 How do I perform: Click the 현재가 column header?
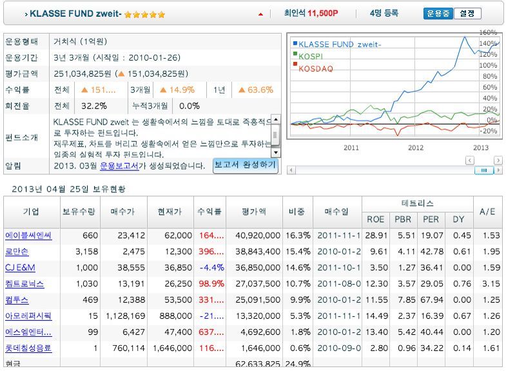pyautogui.click(x=170, y=212)
